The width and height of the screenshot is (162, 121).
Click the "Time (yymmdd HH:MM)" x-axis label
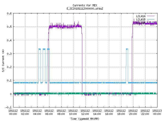click(x=85, y=119)
